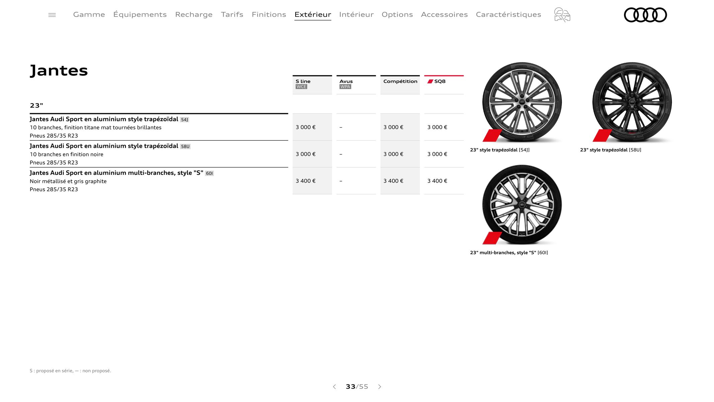Select the Finitions tab
Screen dimensions: 714x402
pyautogui.click(x=269, y=14)
